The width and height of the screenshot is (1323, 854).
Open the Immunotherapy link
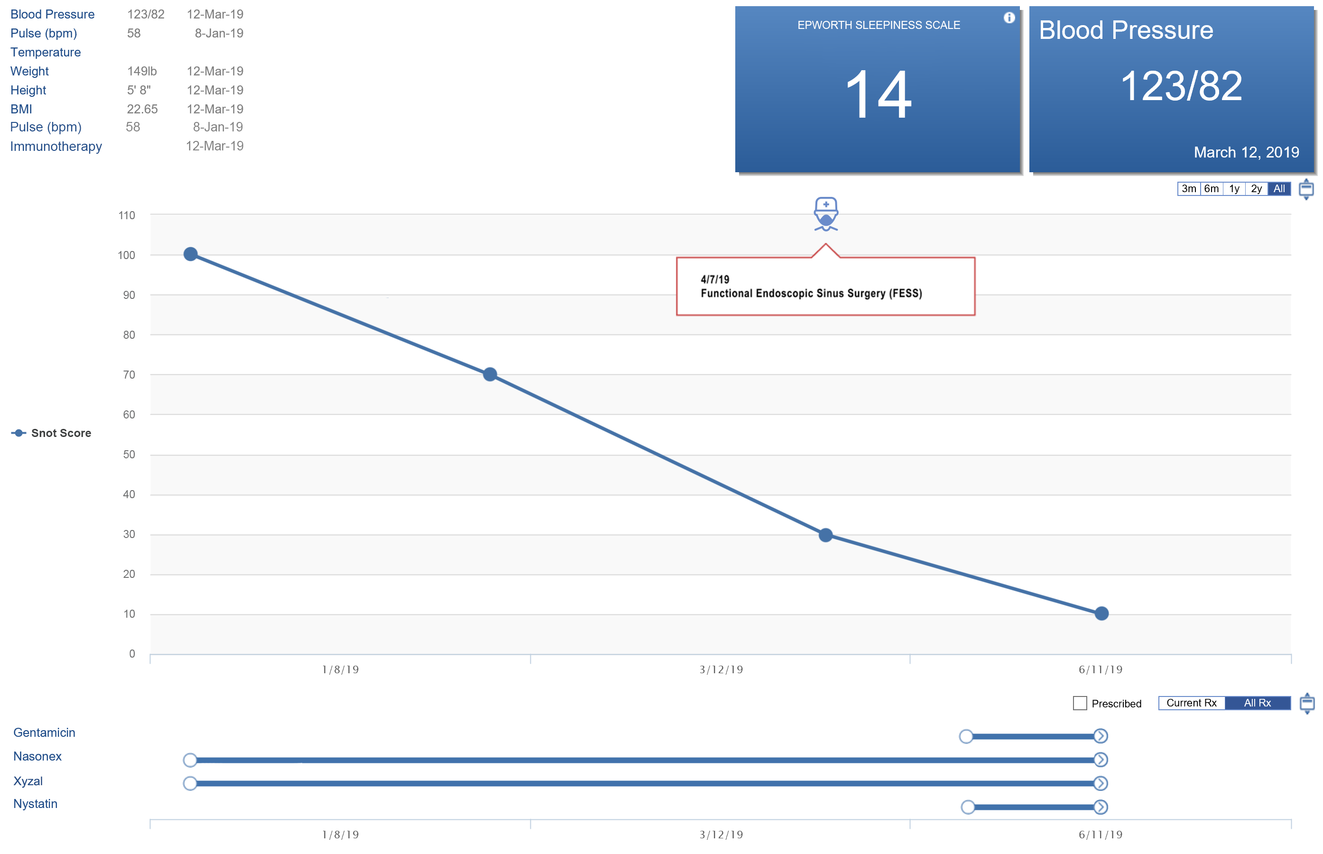tap(56, 147)
